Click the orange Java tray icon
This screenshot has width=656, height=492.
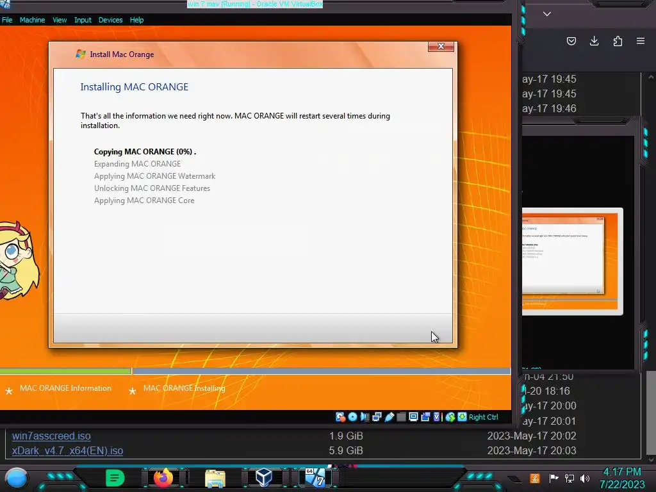coord(535,478)
